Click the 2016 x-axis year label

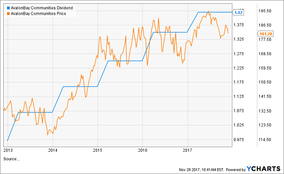click(143, 150)
